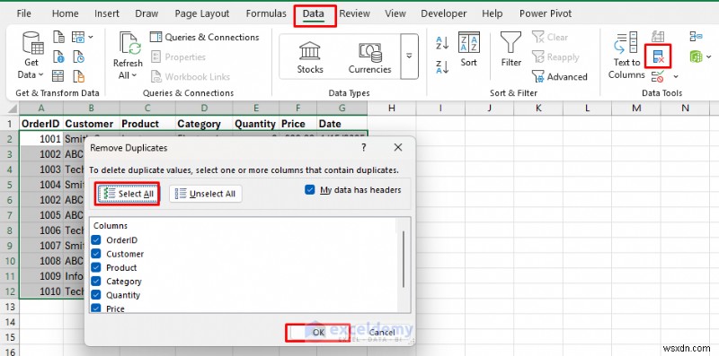Click the Flash Fill icon
The image size is (719, 356).
click(658, 37)
